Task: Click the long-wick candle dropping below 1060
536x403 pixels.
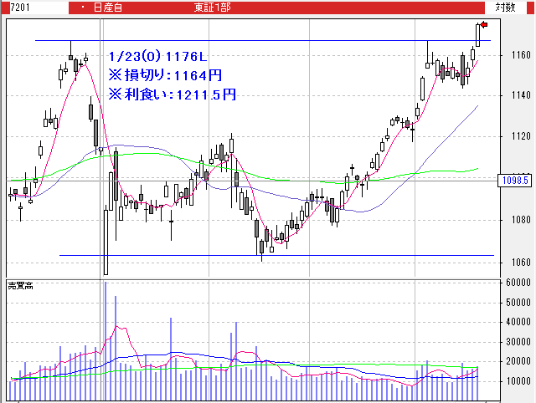Action: [106, 242]
